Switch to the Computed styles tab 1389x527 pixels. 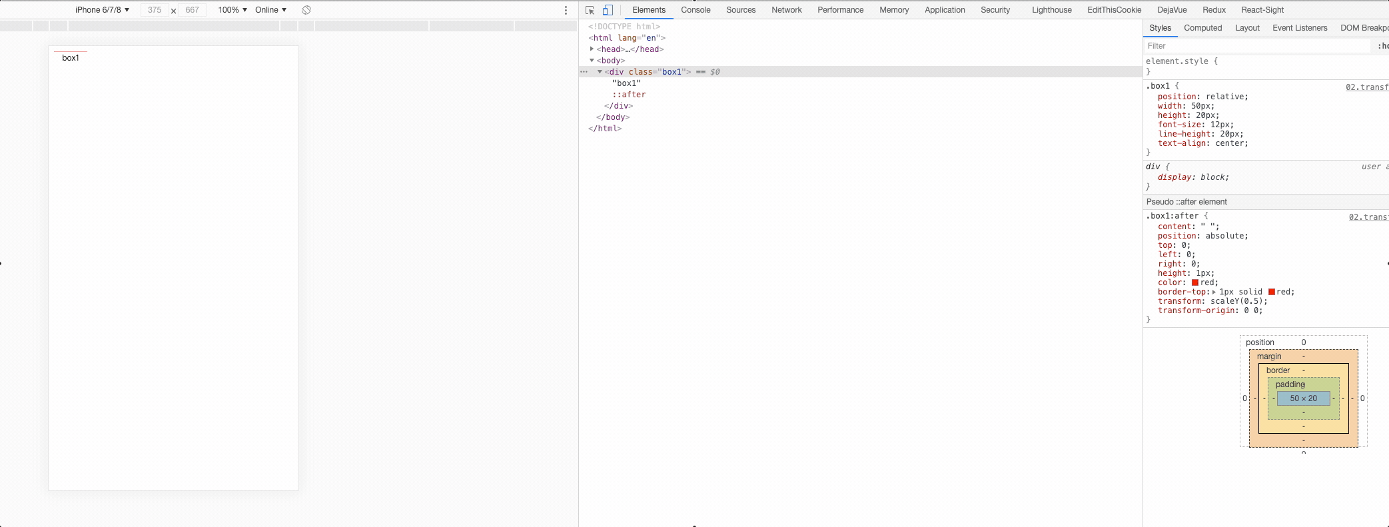tap(1202, 28)
